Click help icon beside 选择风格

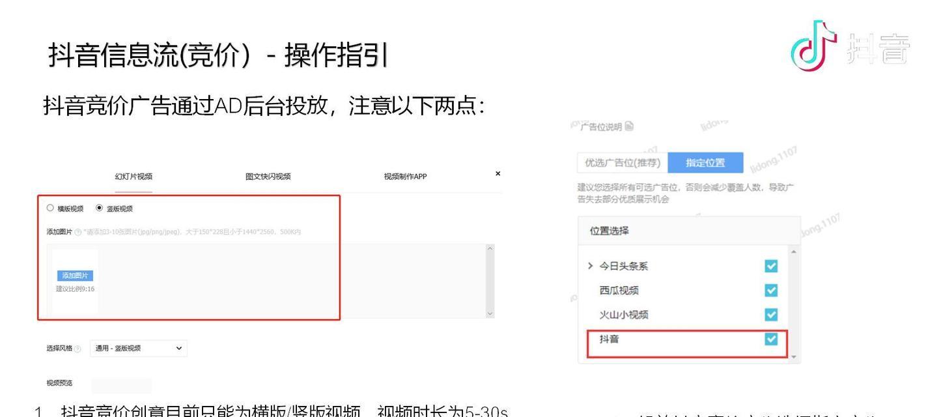pyautogui.click(x=77, y=349)
